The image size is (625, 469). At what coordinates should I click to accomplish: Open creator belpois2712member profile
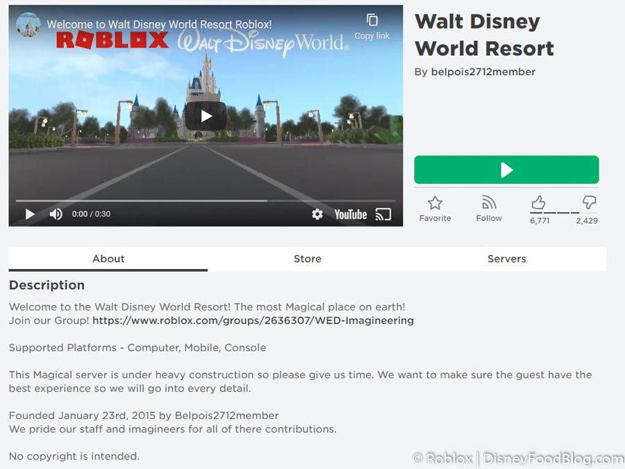[483, 72]
